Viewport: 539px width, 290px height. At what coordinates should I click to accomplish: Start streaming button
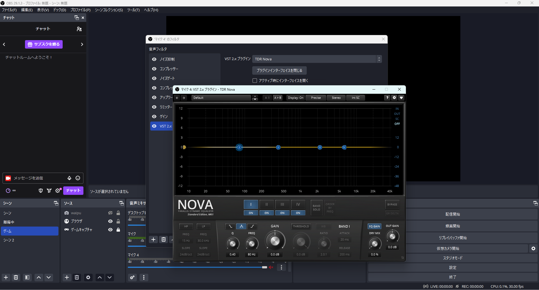point(453,214)
